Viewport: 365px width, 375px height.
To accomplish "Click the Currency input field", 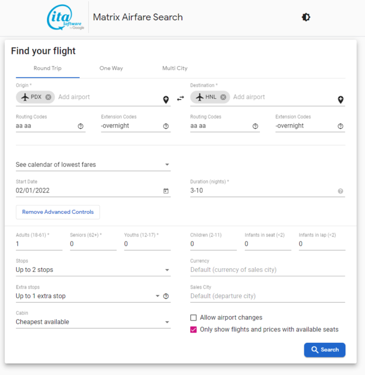I will (267, 270).
